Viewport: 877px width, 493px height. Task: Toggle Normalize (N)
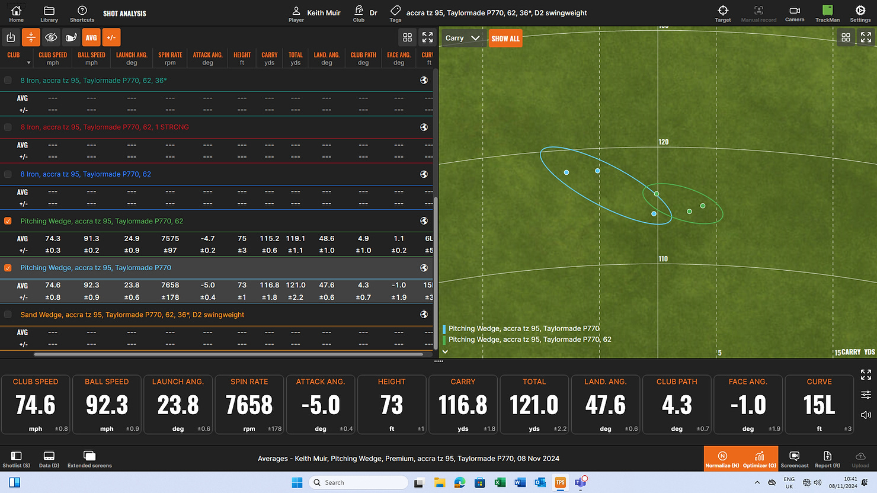(x=722, y=459)
